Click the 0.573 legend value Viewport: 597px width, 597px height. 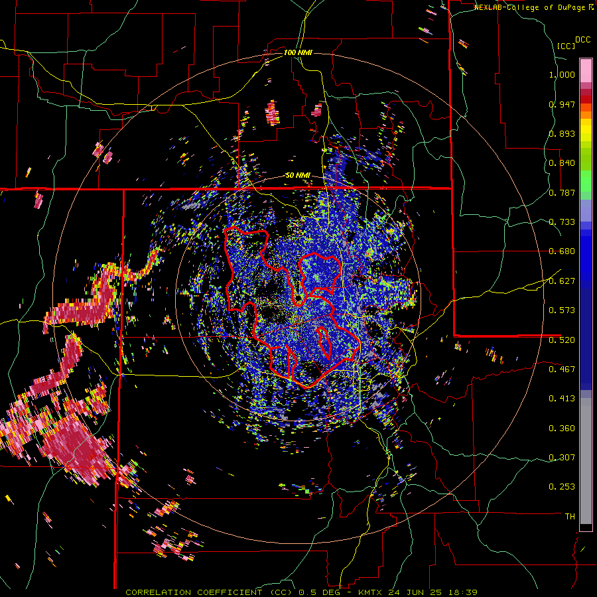click(x=562, y=310)
